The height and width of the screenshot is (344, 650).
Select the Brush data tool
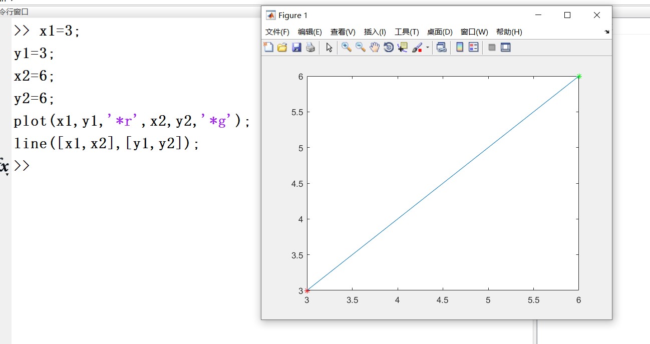417,48
